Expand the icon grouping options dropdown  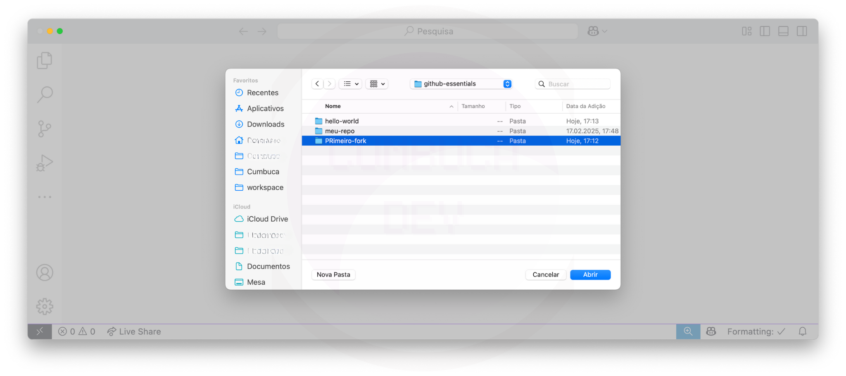tap(377, 84)
